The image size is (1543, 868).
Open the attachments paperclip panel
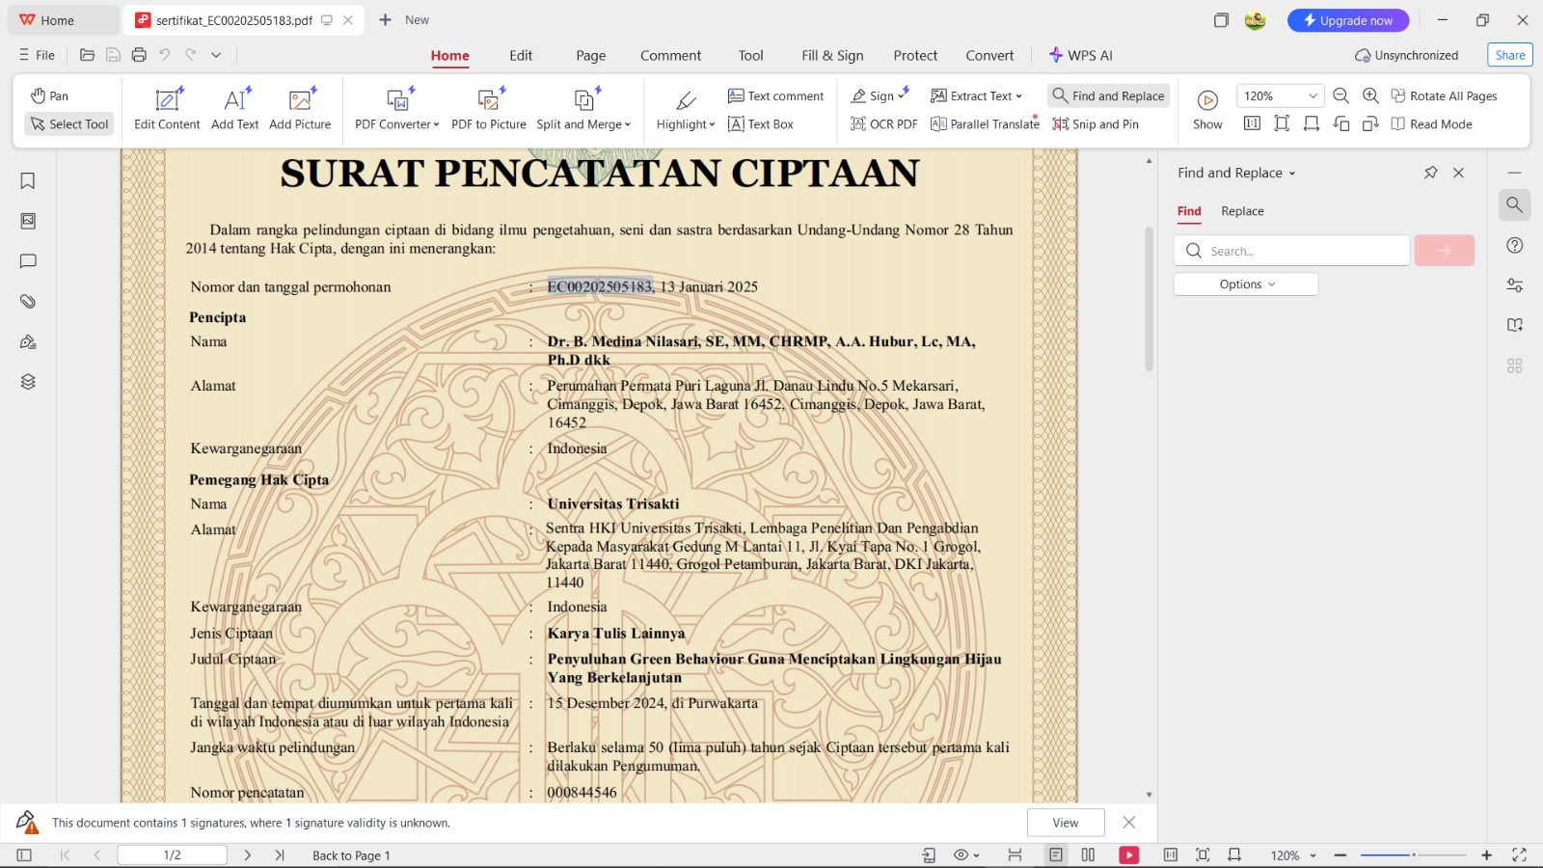point(28,302)
